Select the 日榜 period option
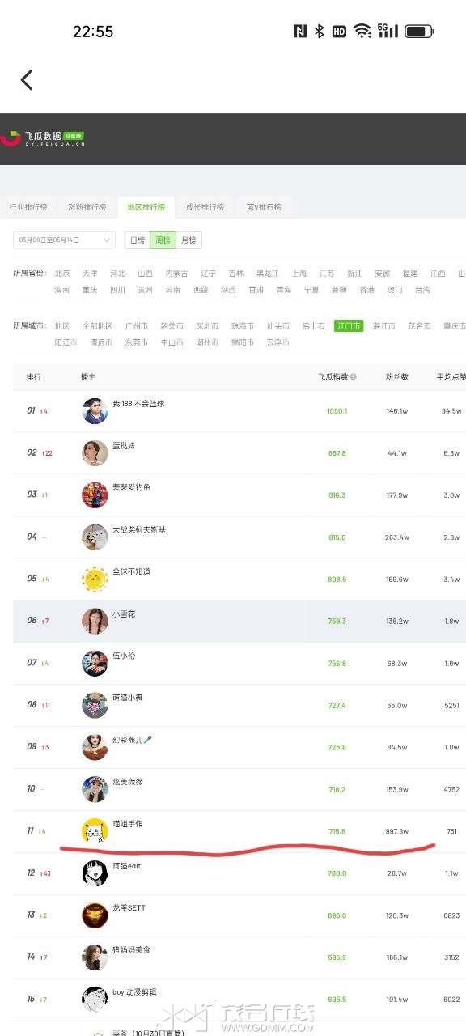The width and height of the screenshot is (466, 1036). (137, 240)
